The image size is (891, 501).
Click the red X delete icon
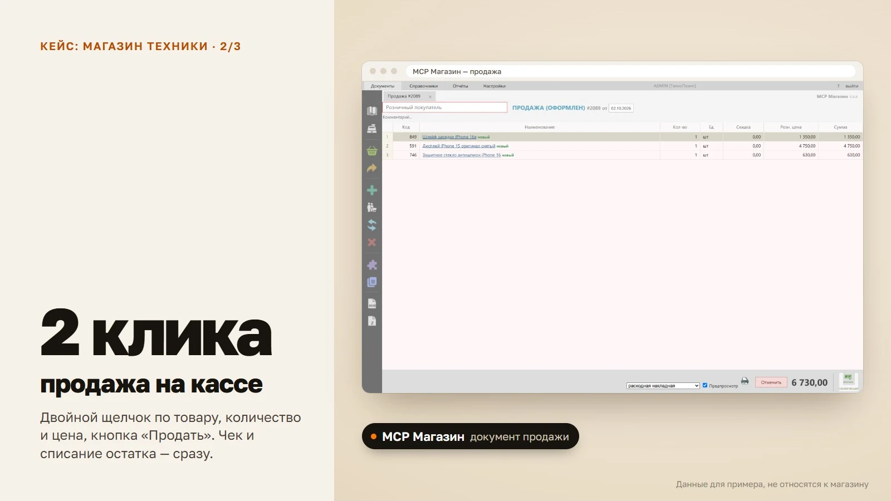[x=372, y=243]
